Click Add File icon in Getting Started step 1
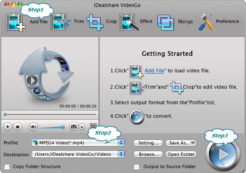The image size is (246, 173). (137, 72)
